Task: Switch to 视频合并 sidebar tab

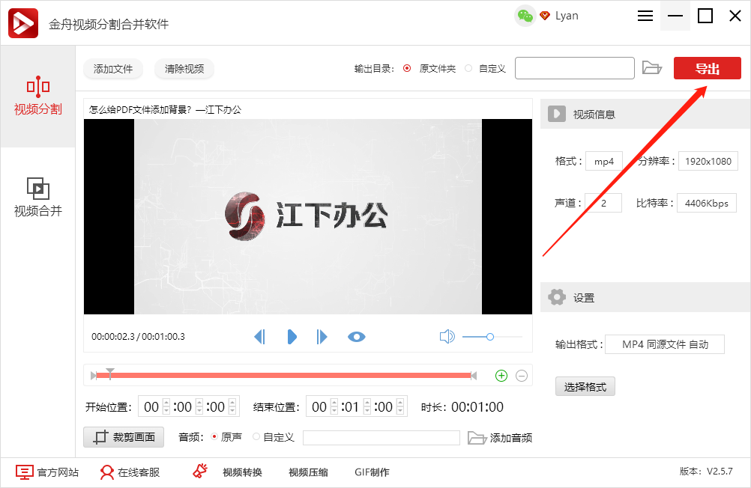Action: click(x=37, y=197)
